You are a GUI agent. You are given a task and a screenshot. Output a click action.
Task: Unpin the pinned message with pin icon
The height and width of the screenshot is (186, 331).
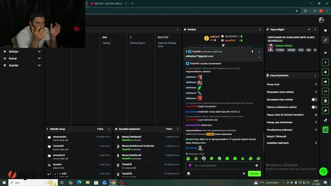(252, 52)
